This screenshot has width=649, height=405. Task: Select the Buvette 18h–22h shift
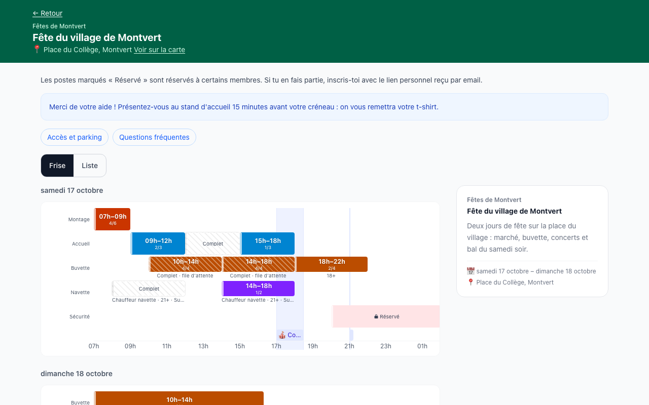[x=331, y=264]
